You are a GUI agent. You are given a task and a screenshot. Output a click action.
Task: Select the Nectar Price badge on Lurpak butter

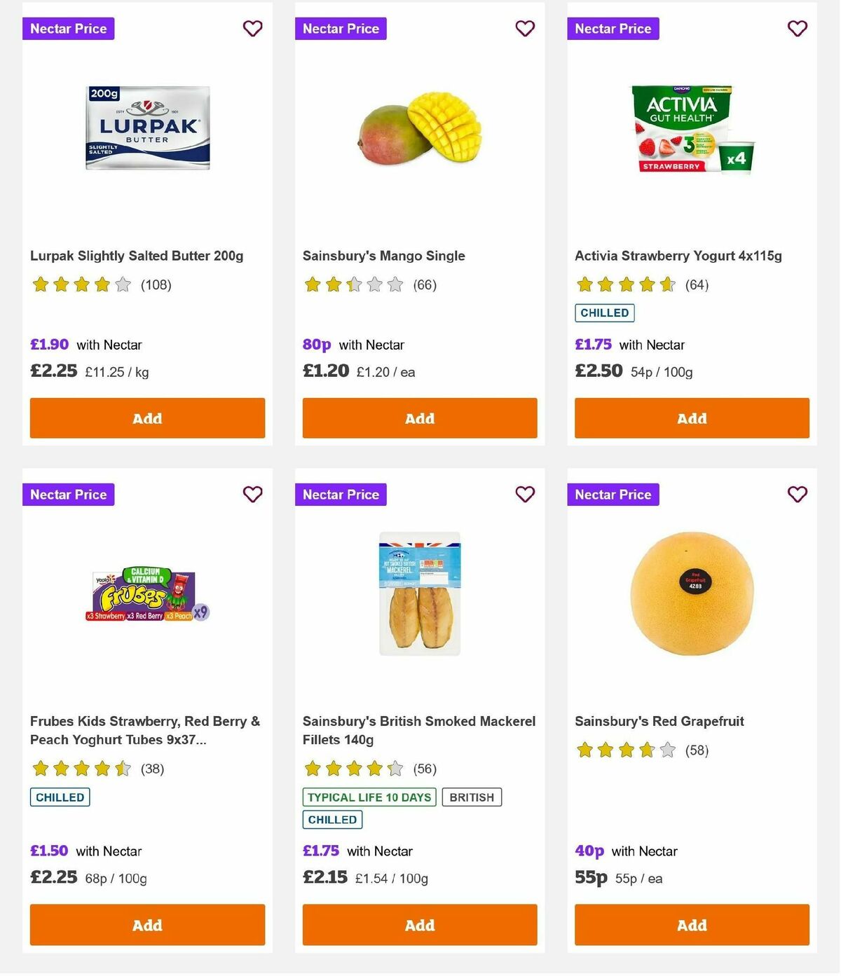point(68,29)
